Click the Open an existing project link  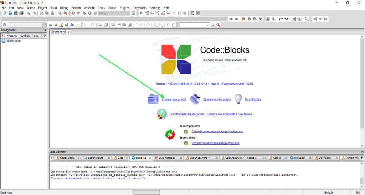217,99
